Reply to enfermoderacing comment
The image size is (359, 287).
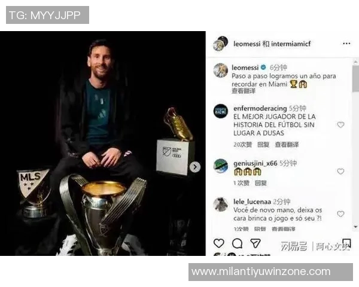(263, 145)
